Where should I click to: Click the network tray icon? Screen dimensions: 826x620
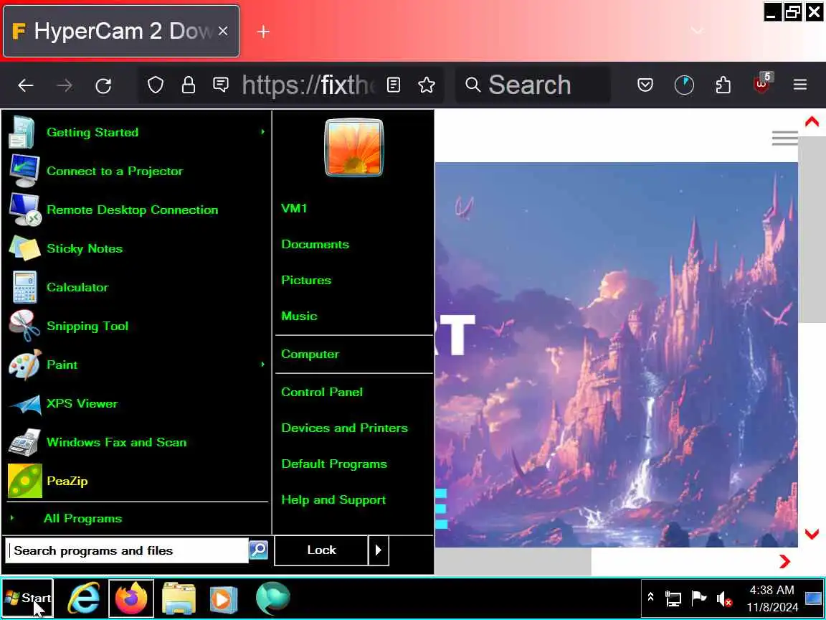point(673,598)
